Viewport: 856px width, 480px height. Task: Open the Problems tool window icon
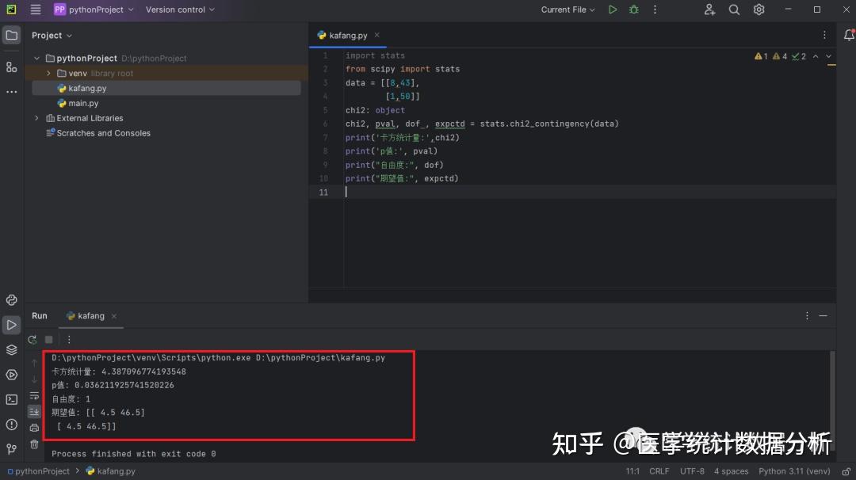(x=12, y=424)
